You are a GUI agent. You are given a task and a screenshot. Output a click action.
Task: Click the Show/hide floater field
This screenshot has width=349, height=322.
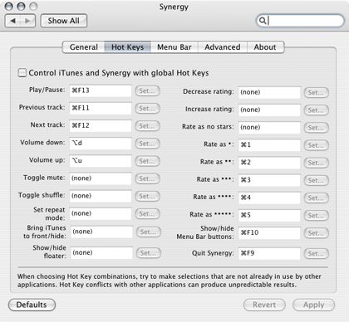pos(101,253)
